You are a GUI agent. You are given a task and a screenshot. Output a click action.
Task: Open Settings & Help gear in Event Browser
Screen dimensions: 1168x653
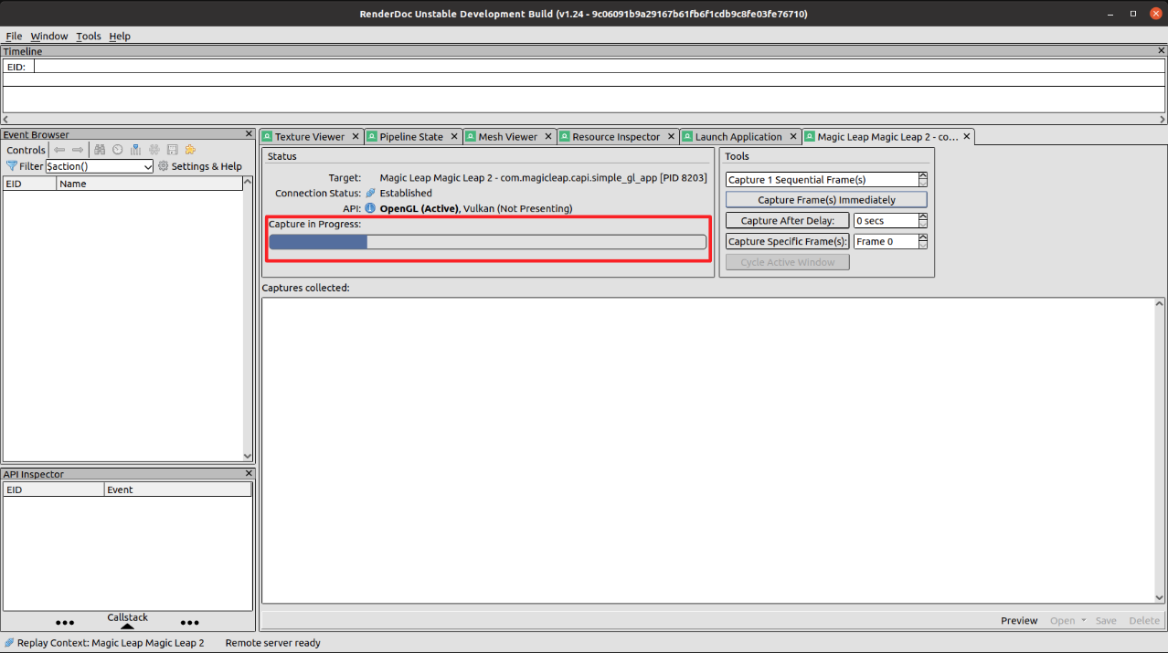(199, 166)
